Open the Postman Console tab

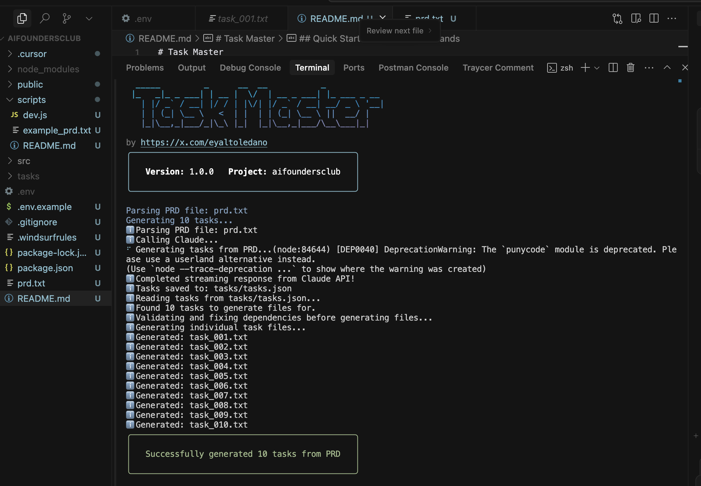[x=413, y=67]
